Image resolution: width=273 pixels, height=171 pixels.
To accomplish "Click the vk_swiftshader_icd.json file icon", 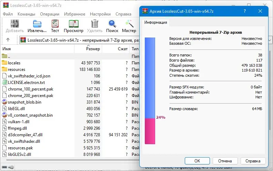I will pos(4,76).
